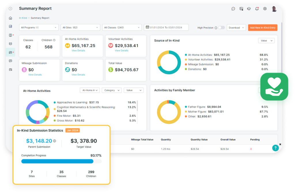Click the High Precision info icon

coord(216,28)
